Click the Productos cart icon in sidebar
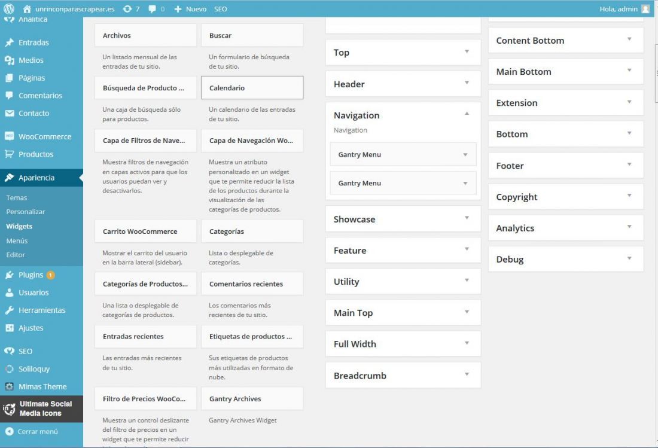Viewport: 658px width, 448px height. coord(9,154)
